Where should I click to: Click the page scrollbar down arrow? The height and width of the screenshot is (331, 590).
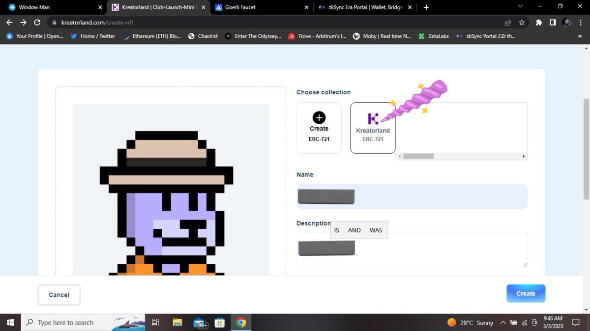(586, 309)
